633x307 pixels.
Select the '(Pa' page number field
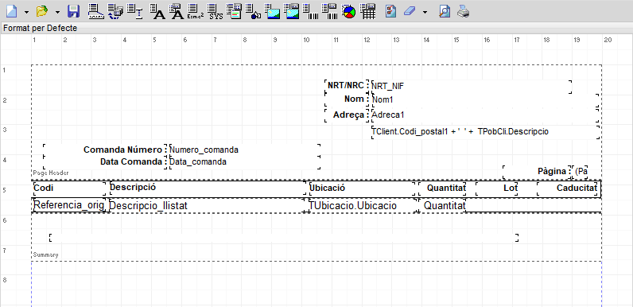[581, 171]
